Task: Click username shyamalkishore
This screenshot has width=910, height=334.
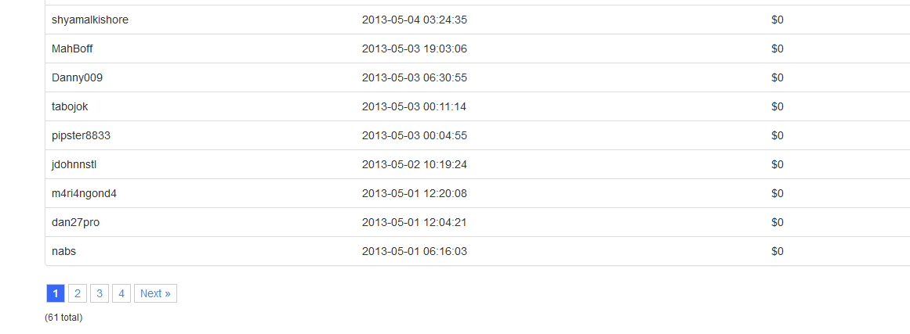Action: pos(90,20)
